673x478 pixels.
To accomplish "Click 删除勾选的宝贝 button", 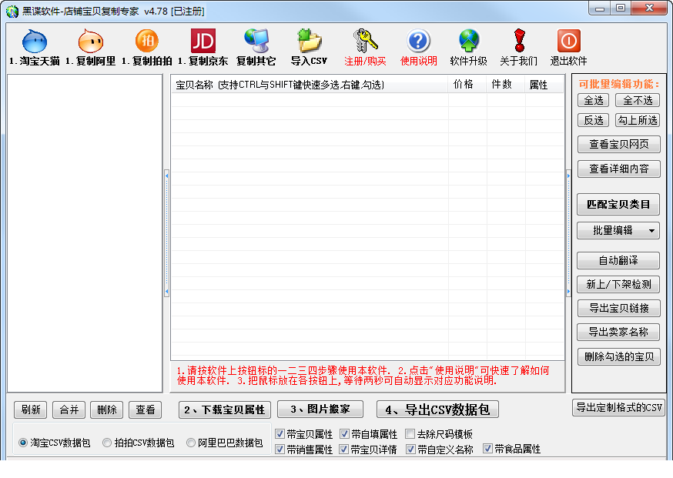I will 619,356.
